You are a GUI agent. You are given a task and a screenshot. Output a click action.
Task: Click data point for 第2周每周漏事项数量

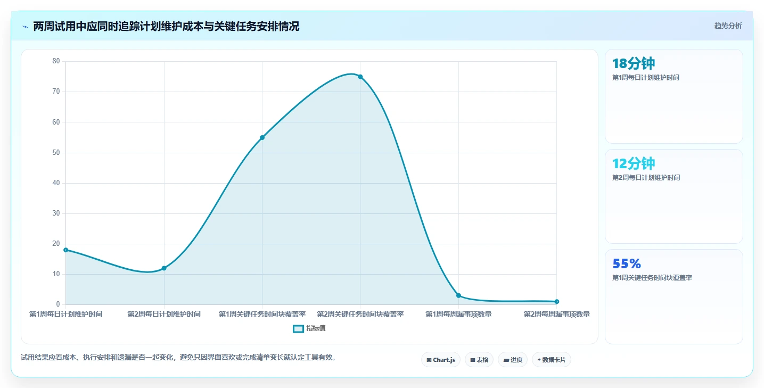point(557,302)
